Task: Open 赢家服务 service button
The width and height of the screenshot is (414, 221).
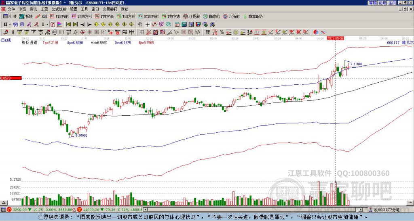Action: tap(253, 16)
